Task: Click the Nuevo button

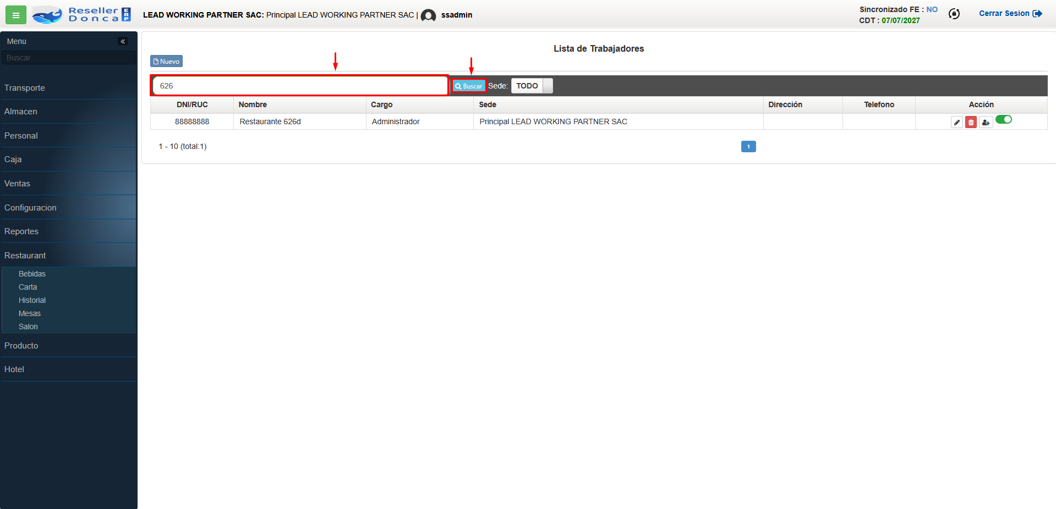Action: [166, 61]
